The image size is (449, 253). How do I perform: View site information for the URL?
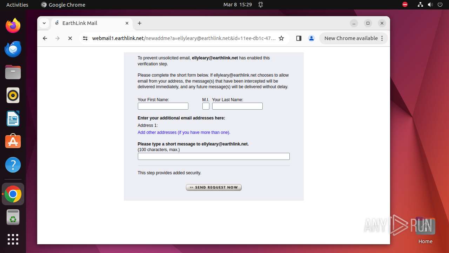(x=85, y=38)
